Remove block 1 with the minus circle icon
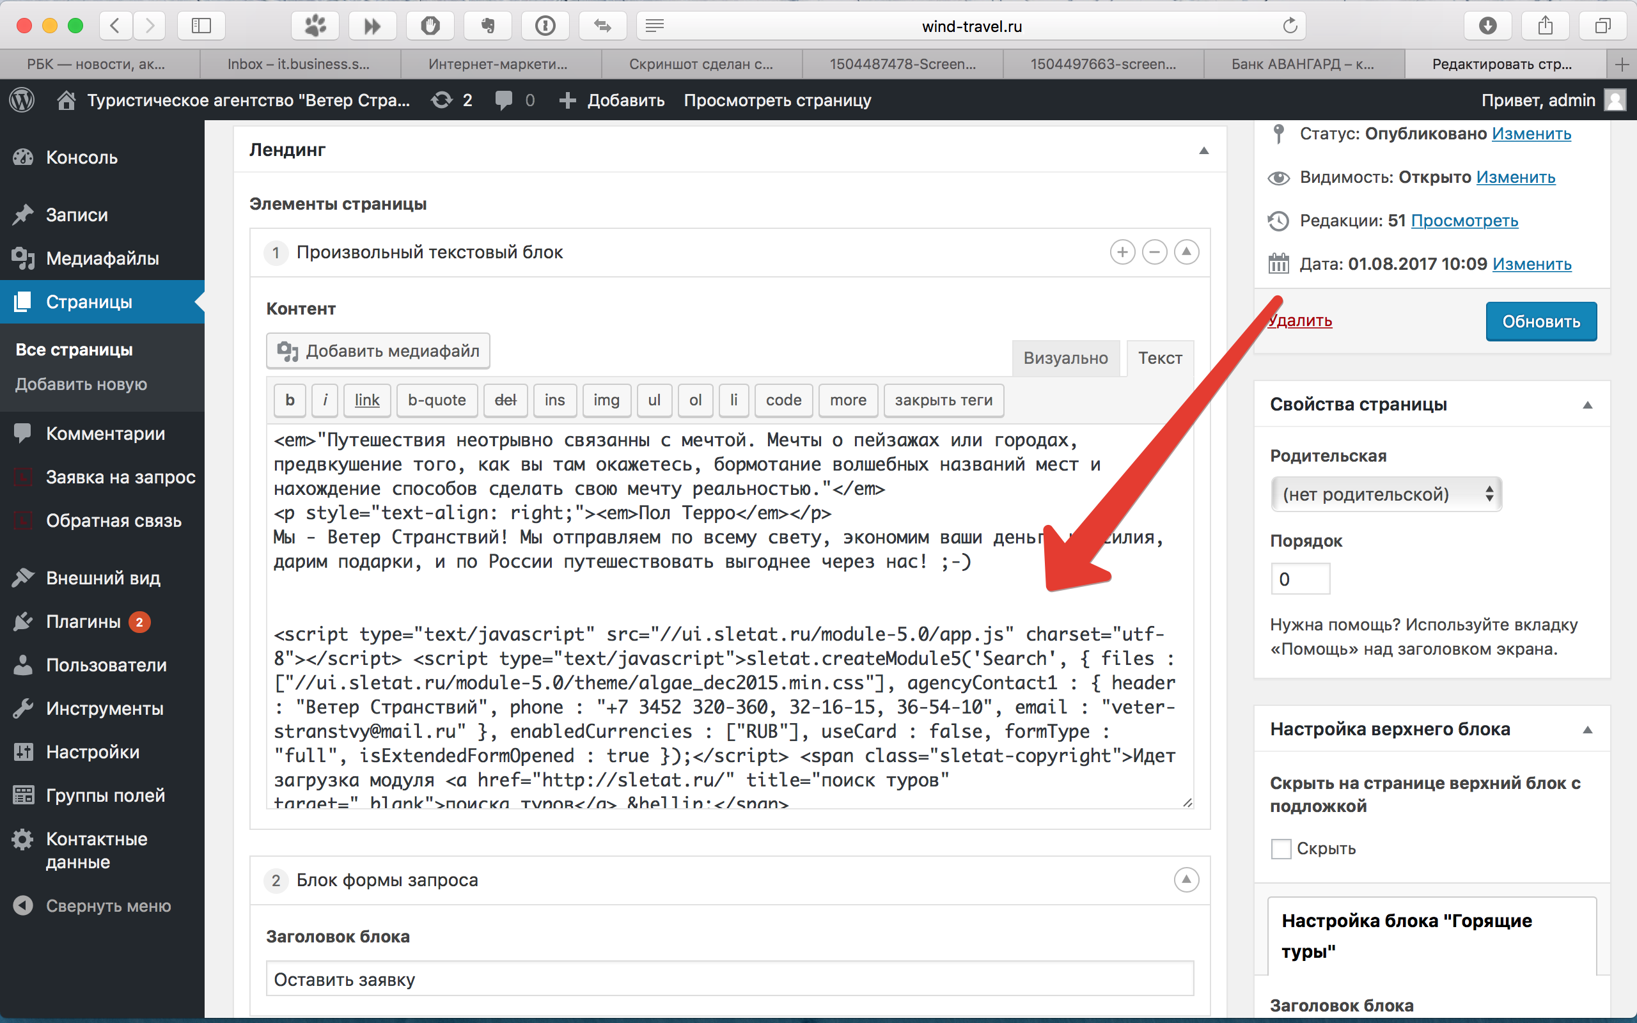Screen dimensions: 1637x1023 pos(1154,253)
